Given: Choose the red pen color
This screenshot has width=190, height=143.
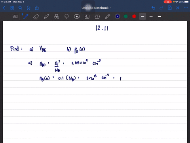Looking at the screenshot, I should (134, 16).
